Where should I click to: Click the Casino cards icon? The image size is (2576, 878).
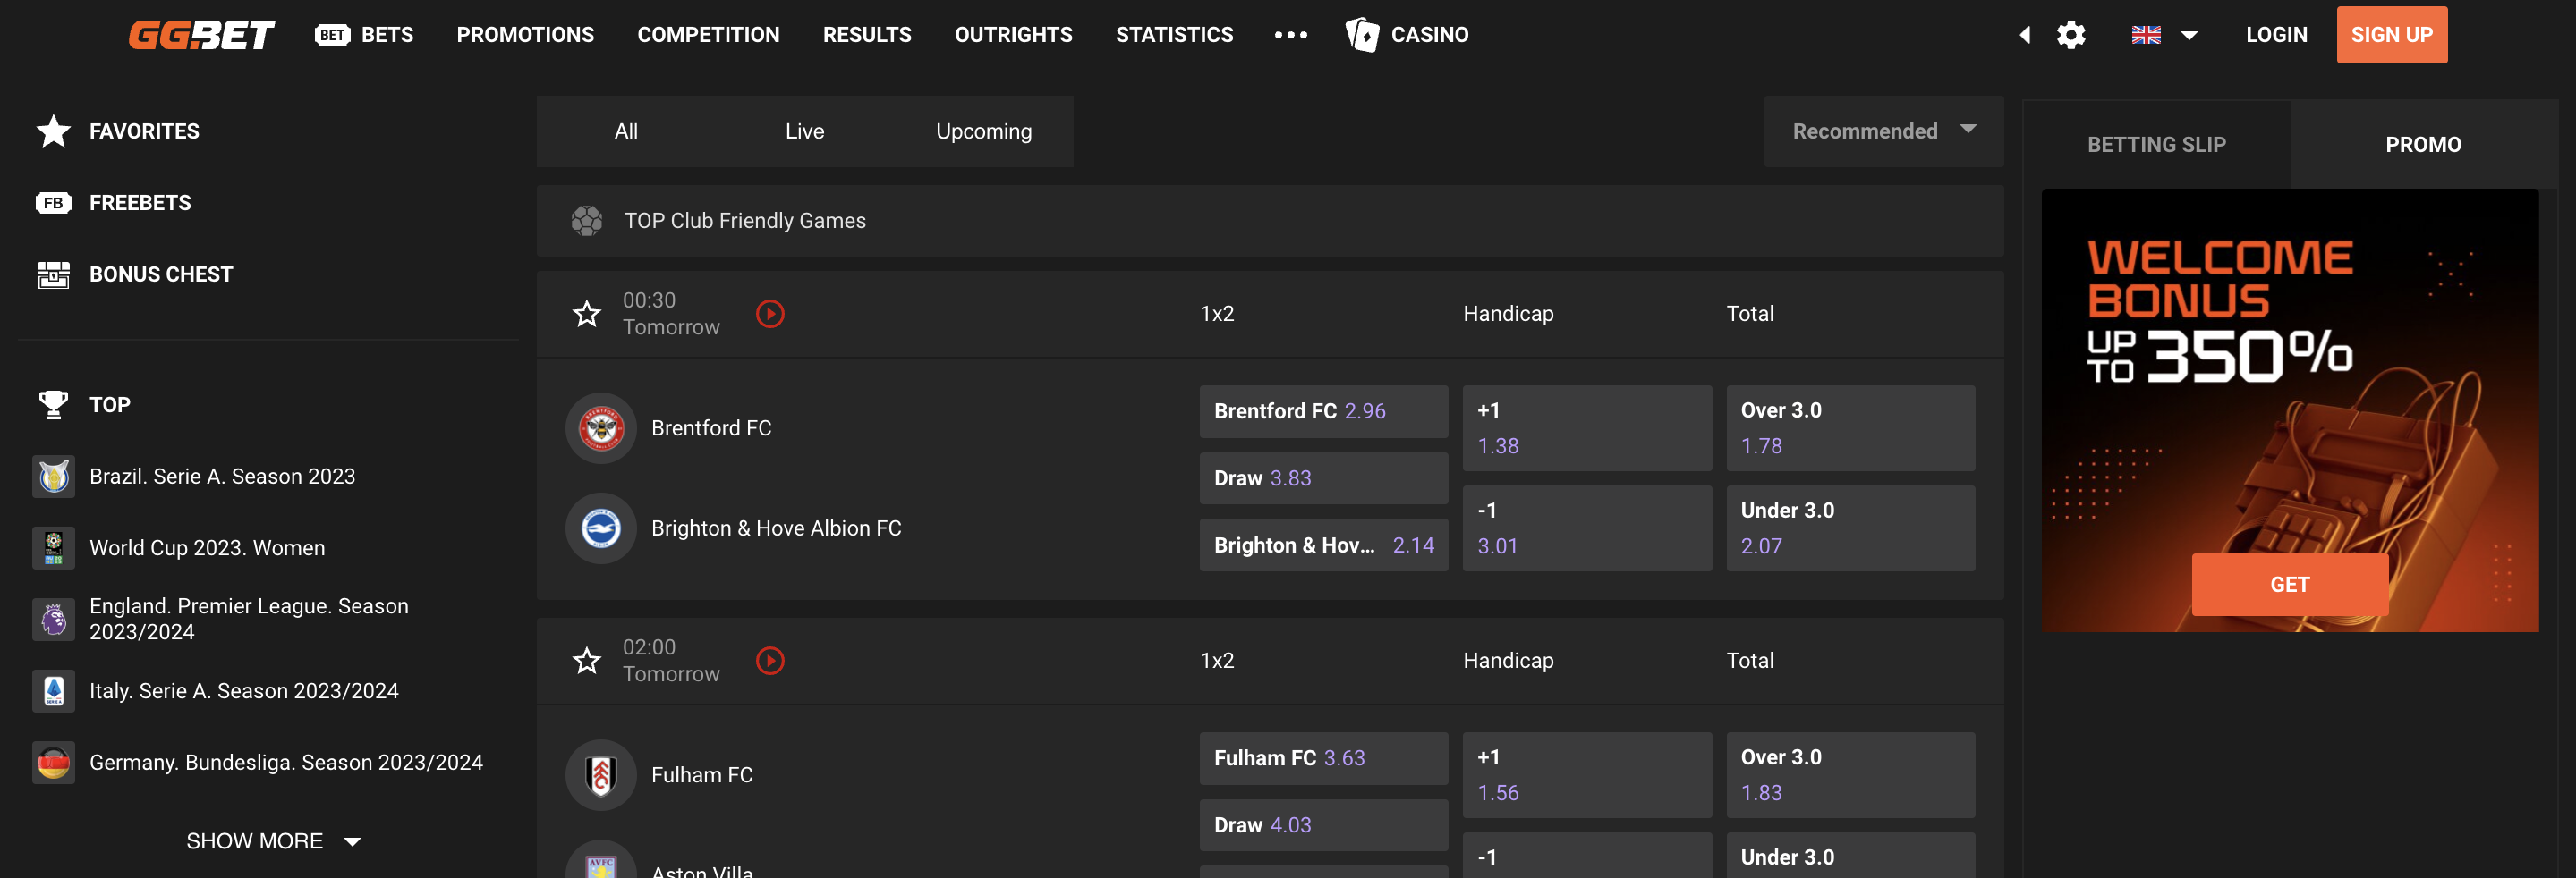1361,35
